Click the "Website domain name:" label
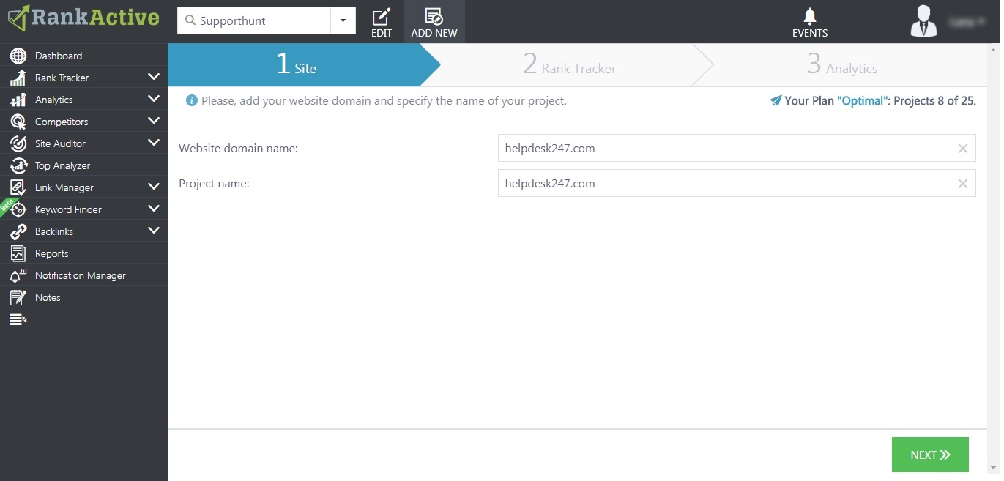 click(x=238, y=149)
